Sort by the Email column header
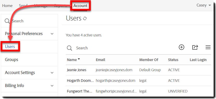The image size is (216, 99). click(x=100, y=60)
